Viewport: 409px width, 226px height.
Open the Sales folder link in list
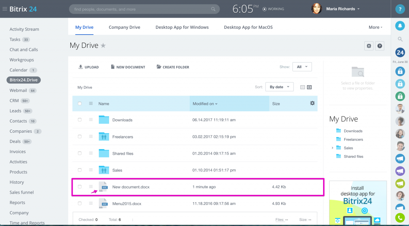point(117,170)
